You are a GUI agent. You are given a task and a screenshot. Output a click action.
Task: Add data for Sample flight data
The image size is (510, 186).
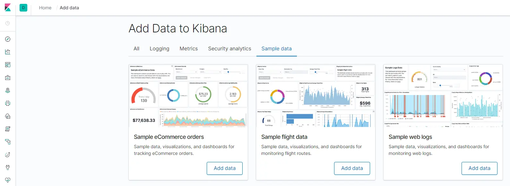[x=352, y=168]
